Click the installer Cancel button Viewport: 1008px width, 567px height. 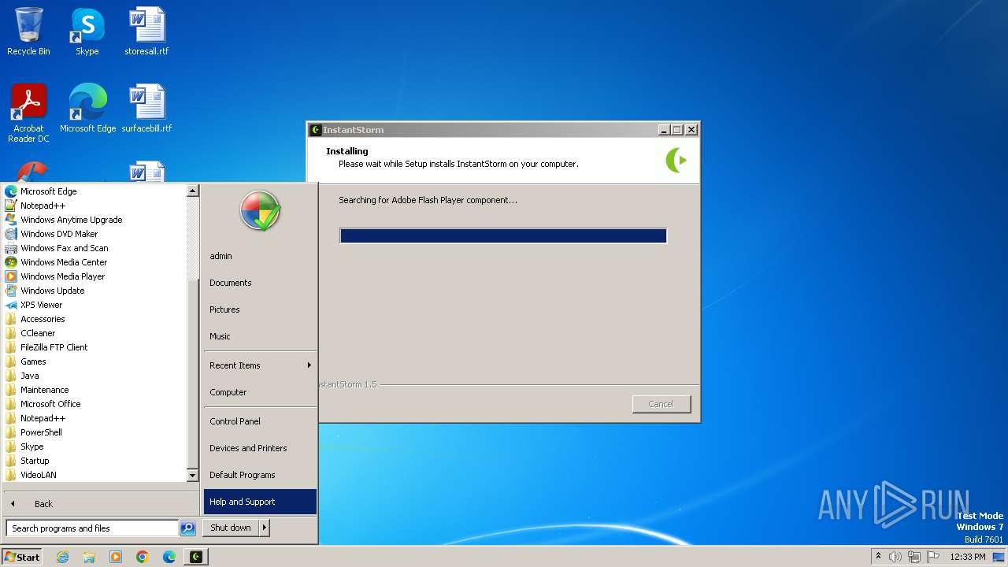[x=661, y=404]
